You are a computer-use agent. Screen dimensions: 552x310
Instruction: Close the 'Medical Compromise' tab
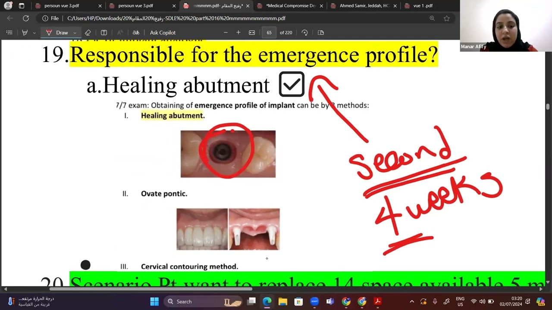[321, 6]
